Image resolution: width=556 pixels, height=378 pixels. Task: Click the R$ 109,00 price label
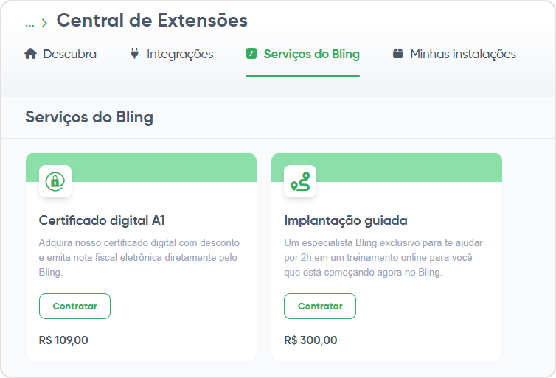pos(63,340)
